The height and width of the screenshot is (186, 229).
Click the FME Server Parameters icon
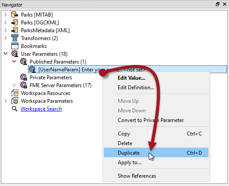coord(24,85)
